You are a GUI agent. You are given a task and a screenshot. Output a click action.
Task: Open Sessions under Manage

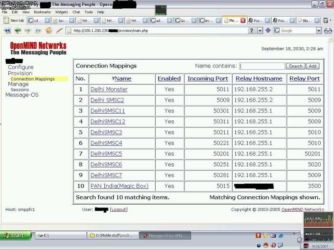click(20, 90)
